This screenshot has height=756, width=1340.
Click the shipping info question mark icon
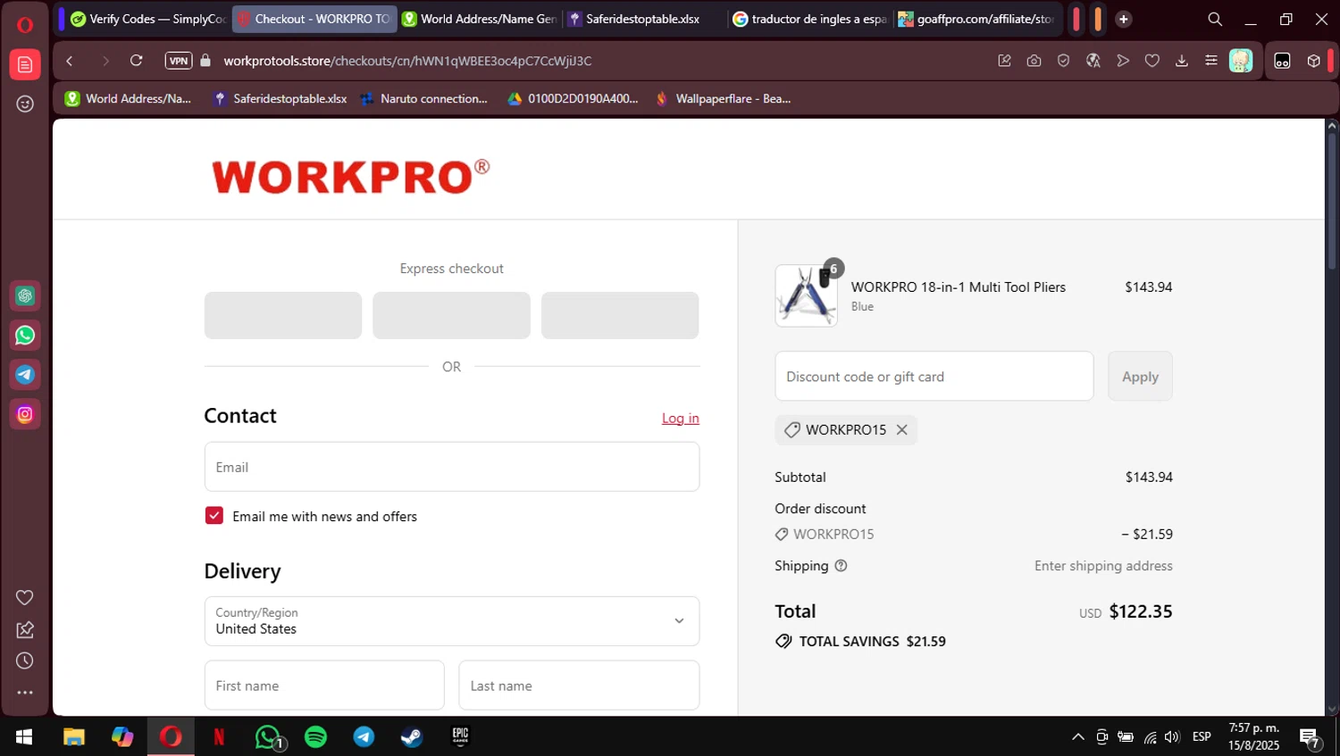[841, 566]
